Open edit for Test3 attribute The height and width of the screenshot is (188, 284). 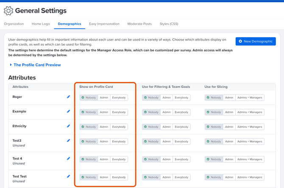[68, 141]
